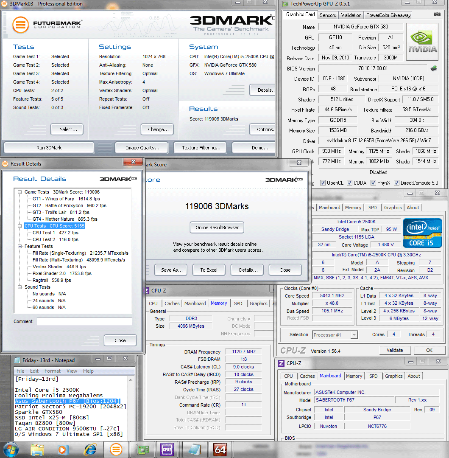The width and height of the screenshot is (449, 458).
Task: Click the Notepad vertical scrollbar up arrow
Action: click(131, 380)
